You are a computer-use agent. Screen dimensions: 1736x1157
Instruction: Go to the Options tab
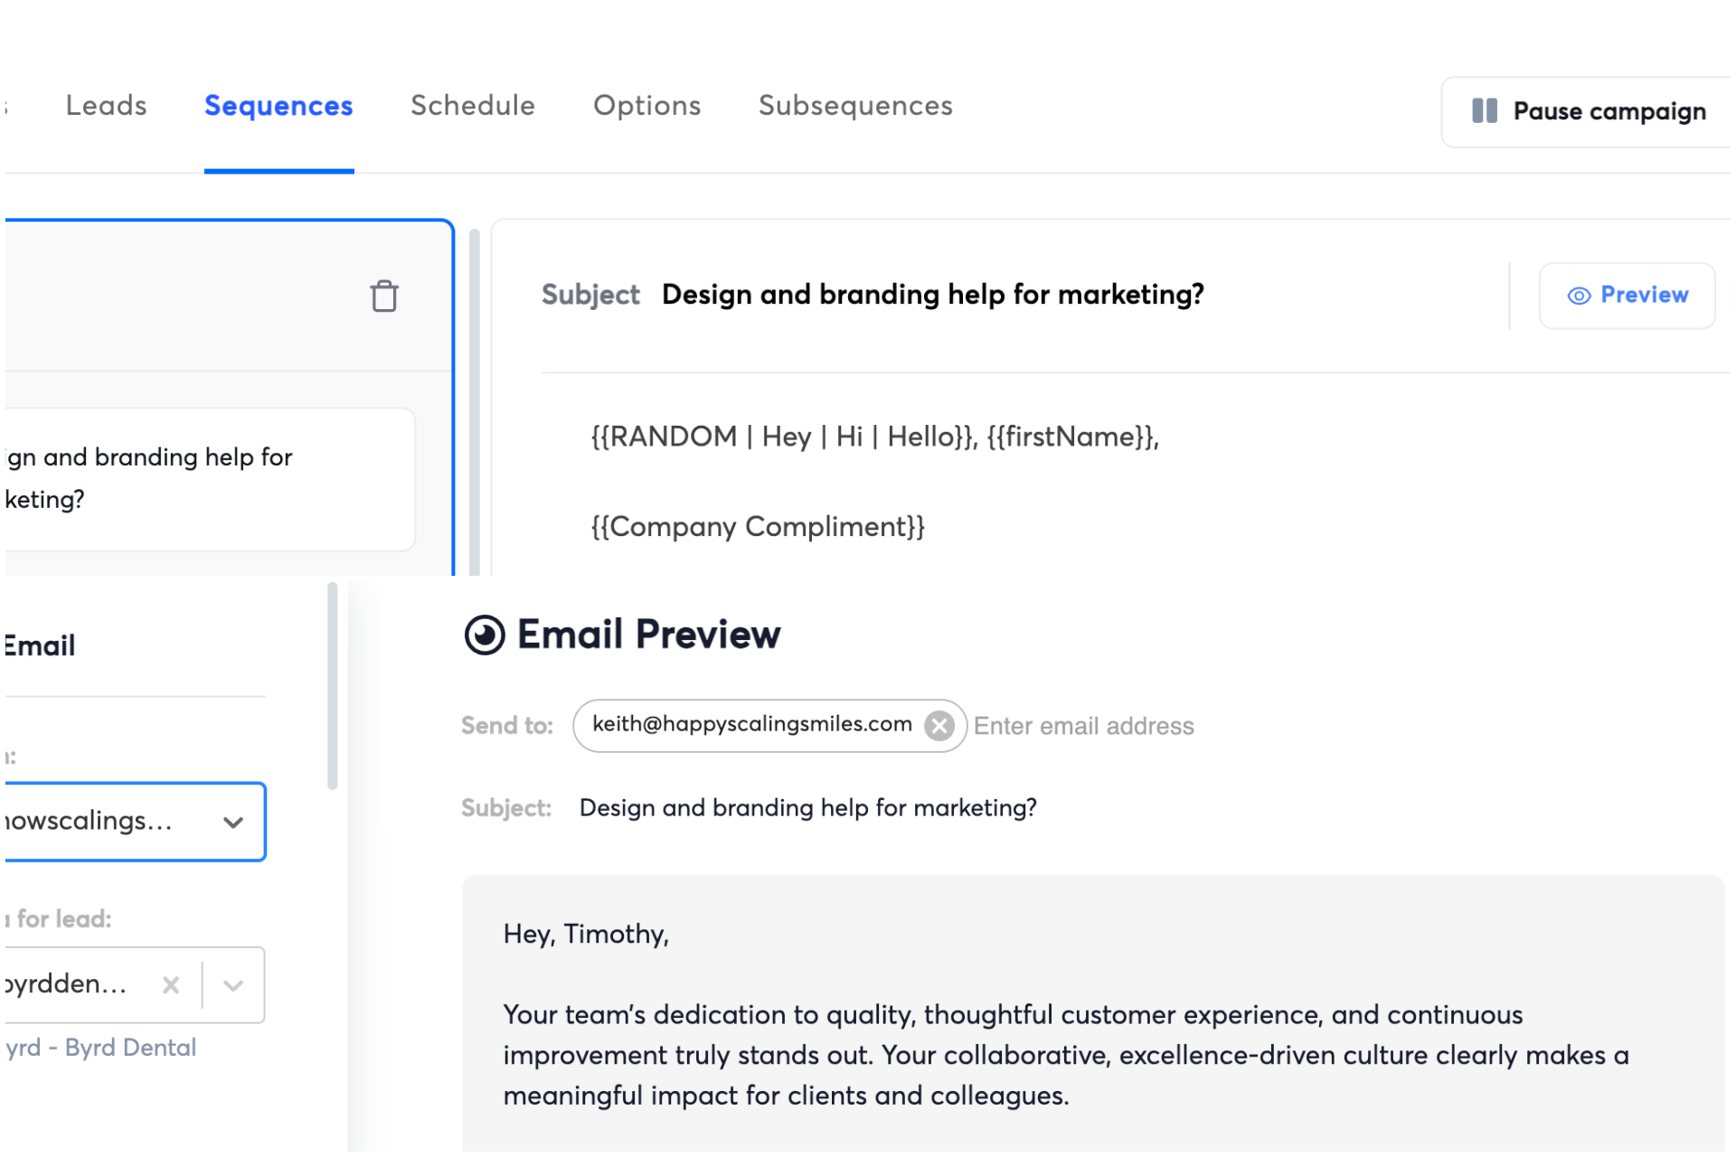tap(646, 106)
